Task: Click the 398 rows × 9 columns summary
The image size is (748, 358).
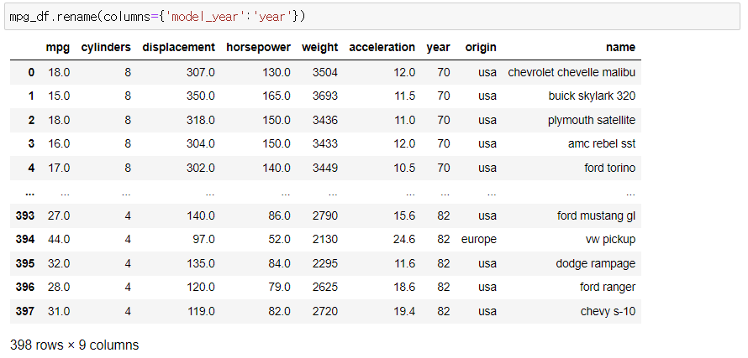Action: click(x=75, y=345)
